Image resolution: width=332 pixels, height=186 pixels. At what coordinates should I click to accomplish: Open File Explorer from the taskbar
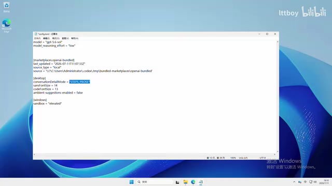tap(186, 182)
